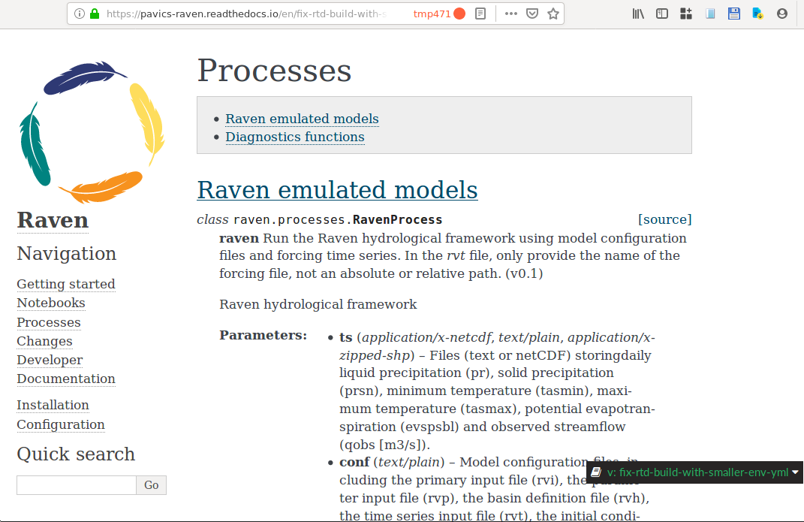Click the book icon in Read the Docs badge

(596, 472)
